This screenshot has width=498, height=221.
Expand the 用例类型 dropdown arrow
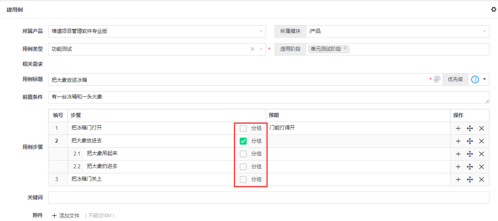(x=261, y=49)
